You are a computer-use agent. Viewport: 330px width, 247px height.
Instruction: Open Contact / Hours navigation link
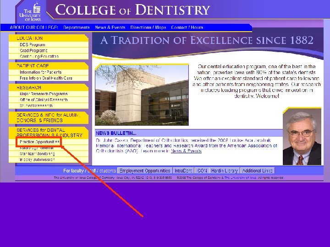[187, 27]
